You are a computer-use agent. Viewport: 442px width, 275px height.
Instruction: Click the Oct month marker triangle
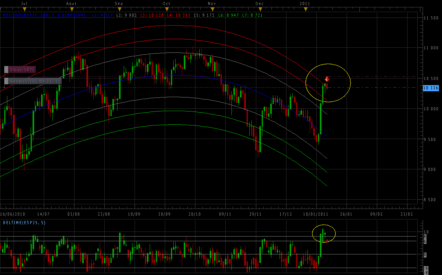(167, 9)
